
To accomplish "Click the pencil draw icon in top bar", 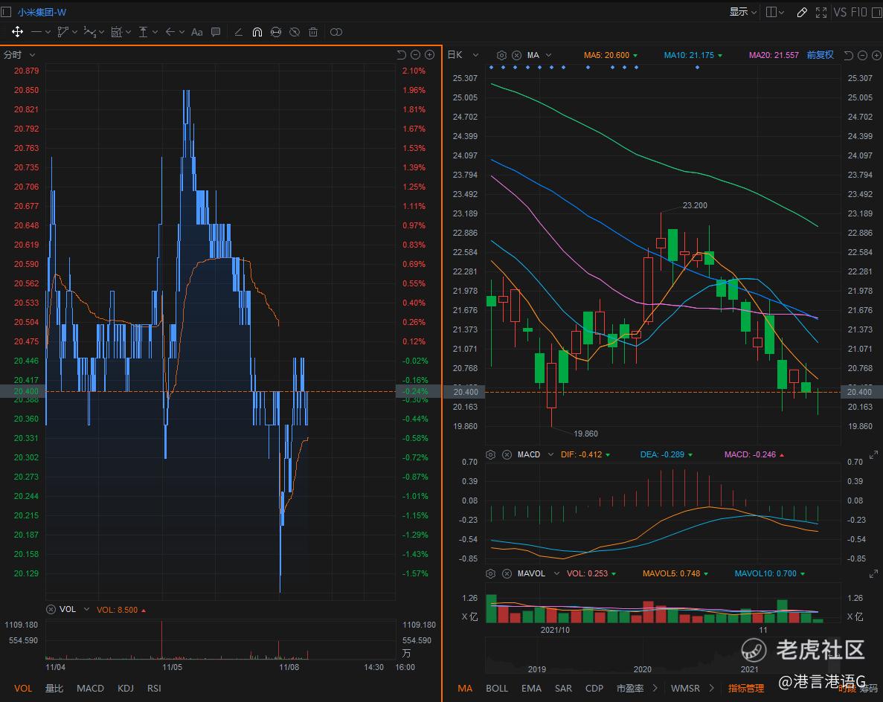I will pos(802,12).
